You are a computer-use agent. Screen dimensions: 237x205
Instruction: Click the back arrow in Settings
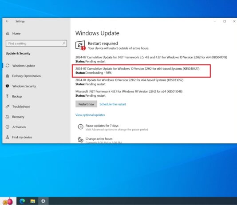pyautogui.click(x=7, y=21)
